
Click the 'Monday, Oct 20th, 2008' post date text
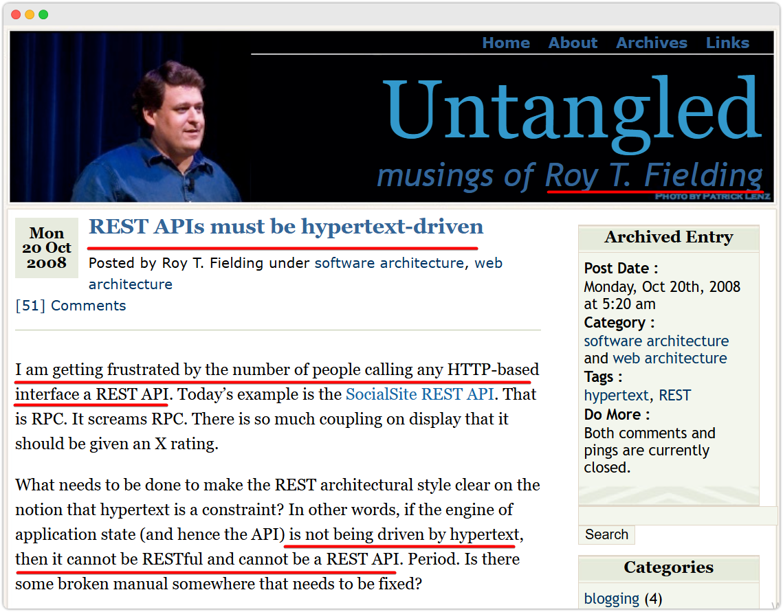[661, 295]
